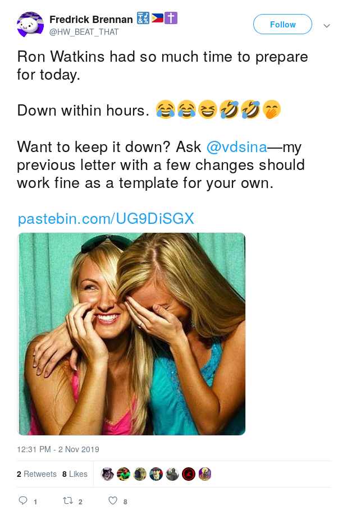
Task: Click the fifth liker avatar
Action: pos(172,474)
